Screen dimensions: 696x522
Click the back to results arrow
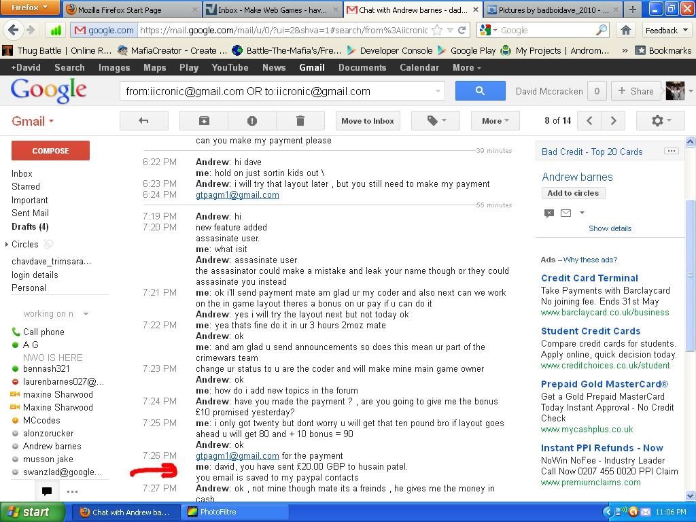[x=143, y=121]
